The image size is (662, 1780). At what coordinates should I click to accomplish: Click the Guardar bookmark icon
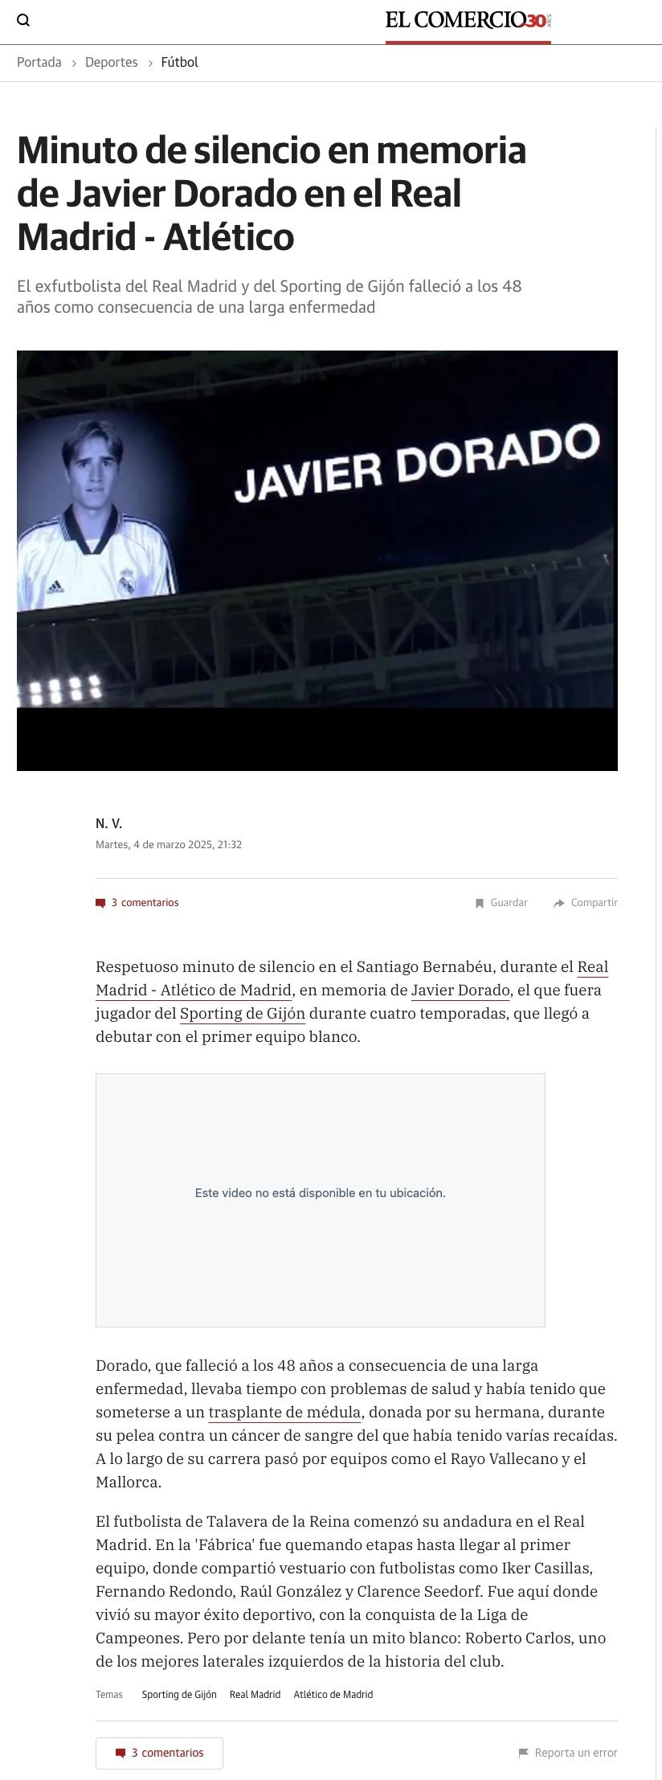(480, 903)
